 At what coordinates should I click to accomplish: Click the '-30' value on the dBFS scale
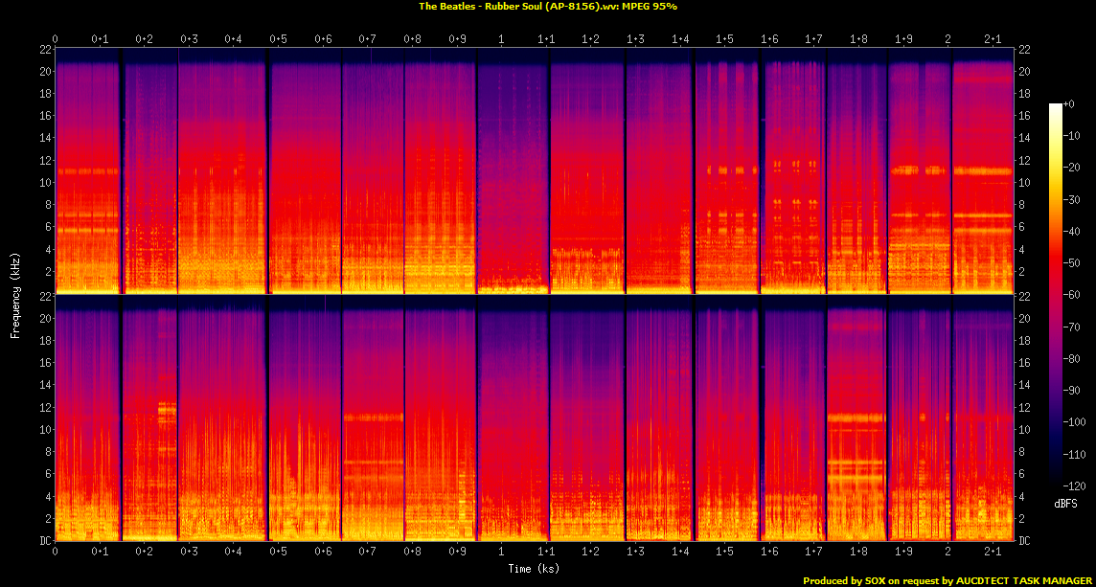[1070, 199]
